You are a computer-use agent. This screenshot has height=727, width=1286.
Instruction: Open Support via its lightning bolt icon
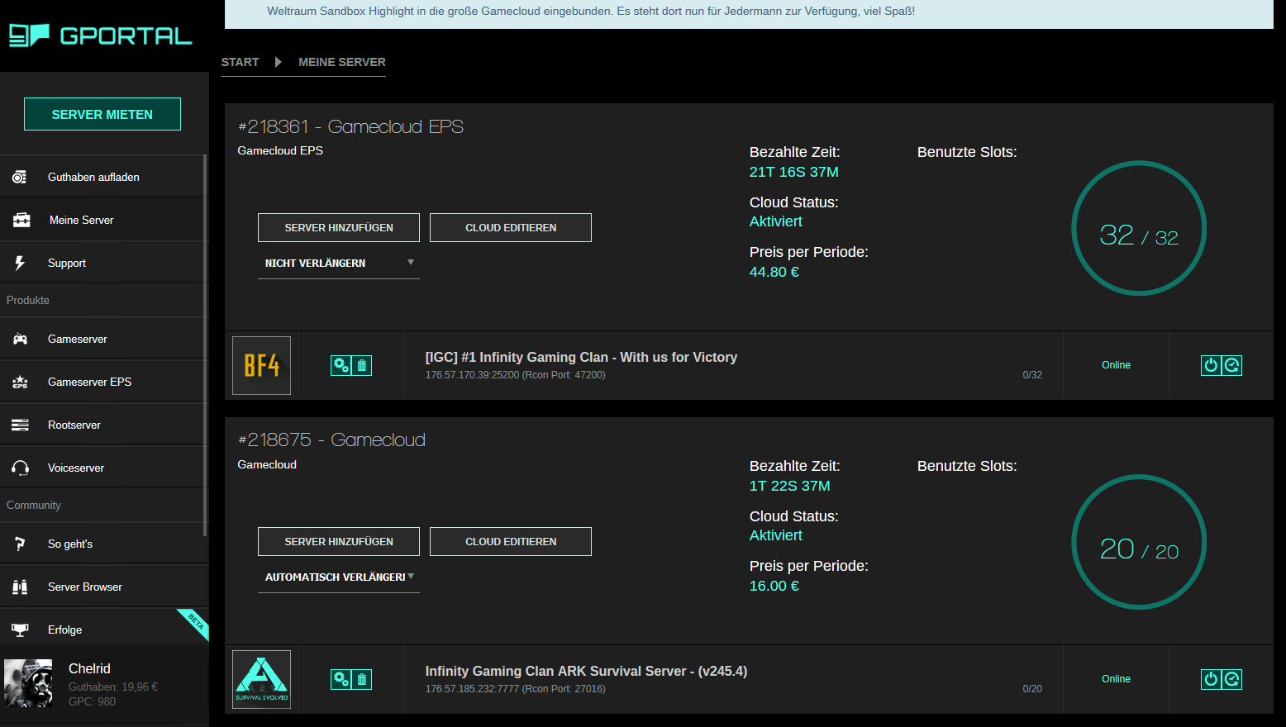[20, 263]
